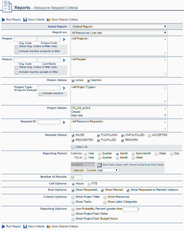The height and width of the screenshot is (231, 184).
Task: Click the Reports document icon in header
Action: tap(7, 6)
